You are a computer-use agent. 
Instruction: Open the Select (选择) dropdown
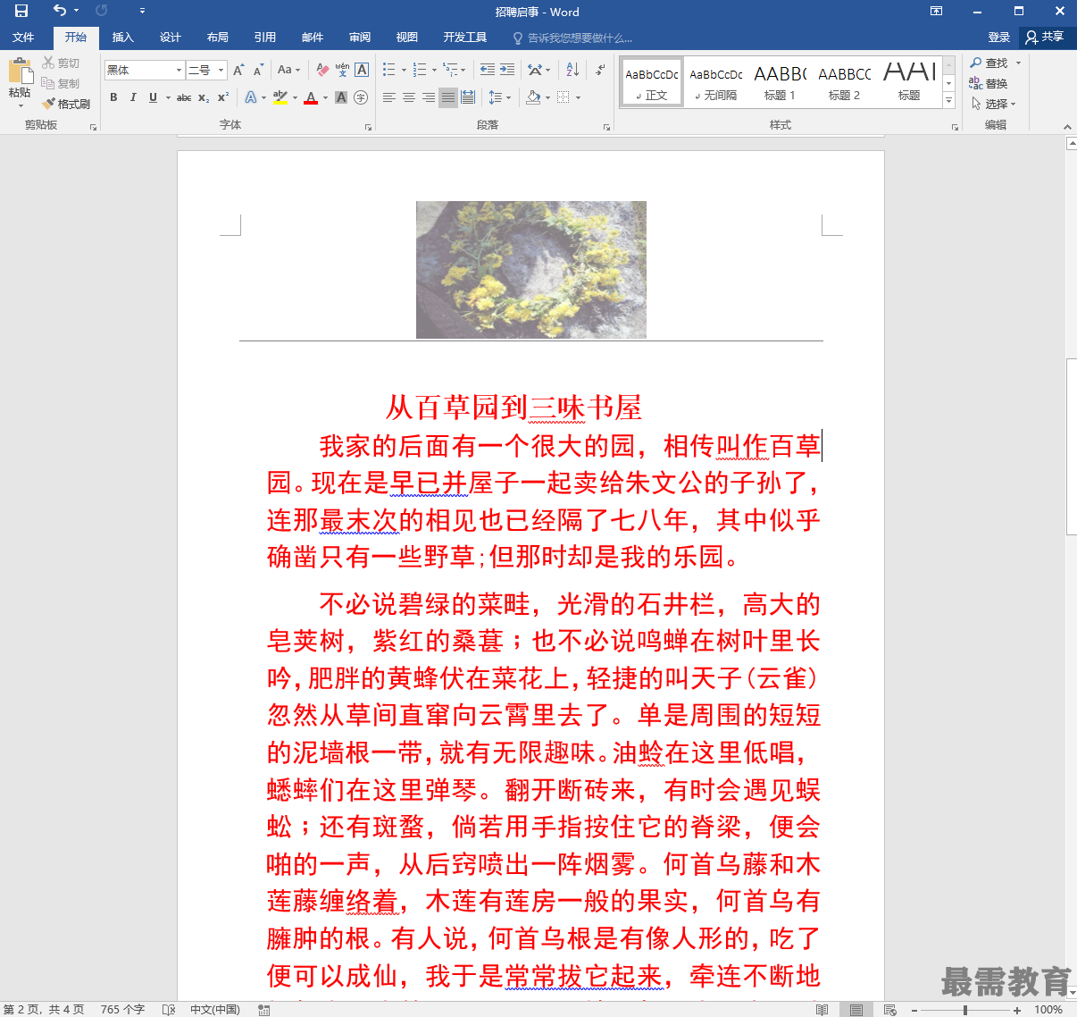(994, 104)
